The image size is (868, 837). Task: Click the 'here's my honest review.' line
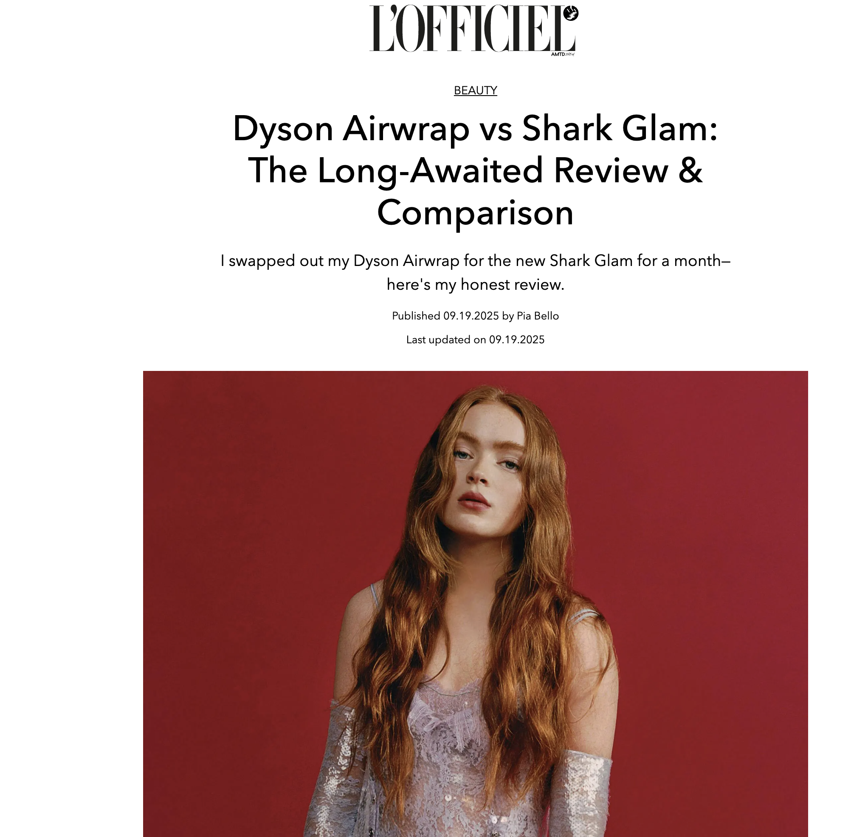click(x=475, y=285)
